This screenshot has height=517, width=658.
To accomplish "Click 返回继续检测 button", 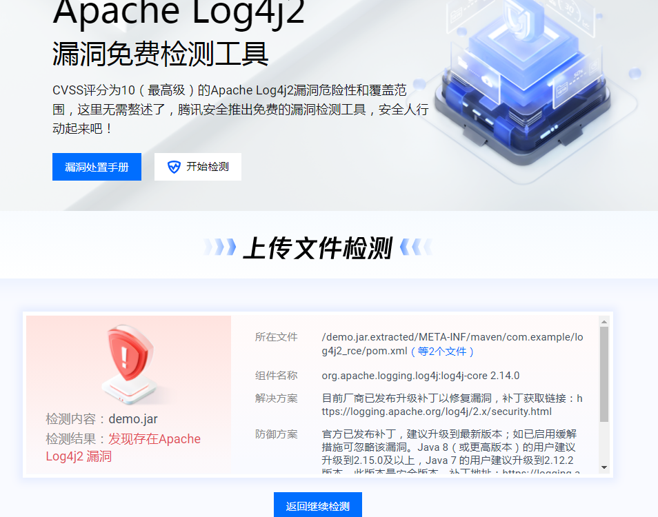I will point(318,505).
